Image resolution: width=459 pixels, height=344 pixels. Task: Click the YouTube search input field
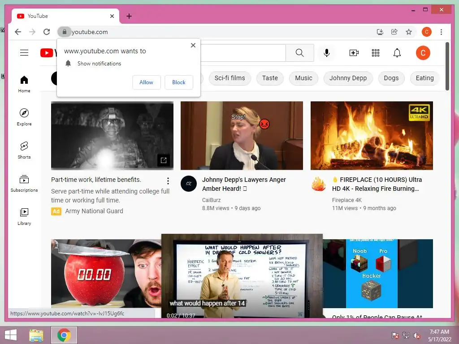point(243,53)
